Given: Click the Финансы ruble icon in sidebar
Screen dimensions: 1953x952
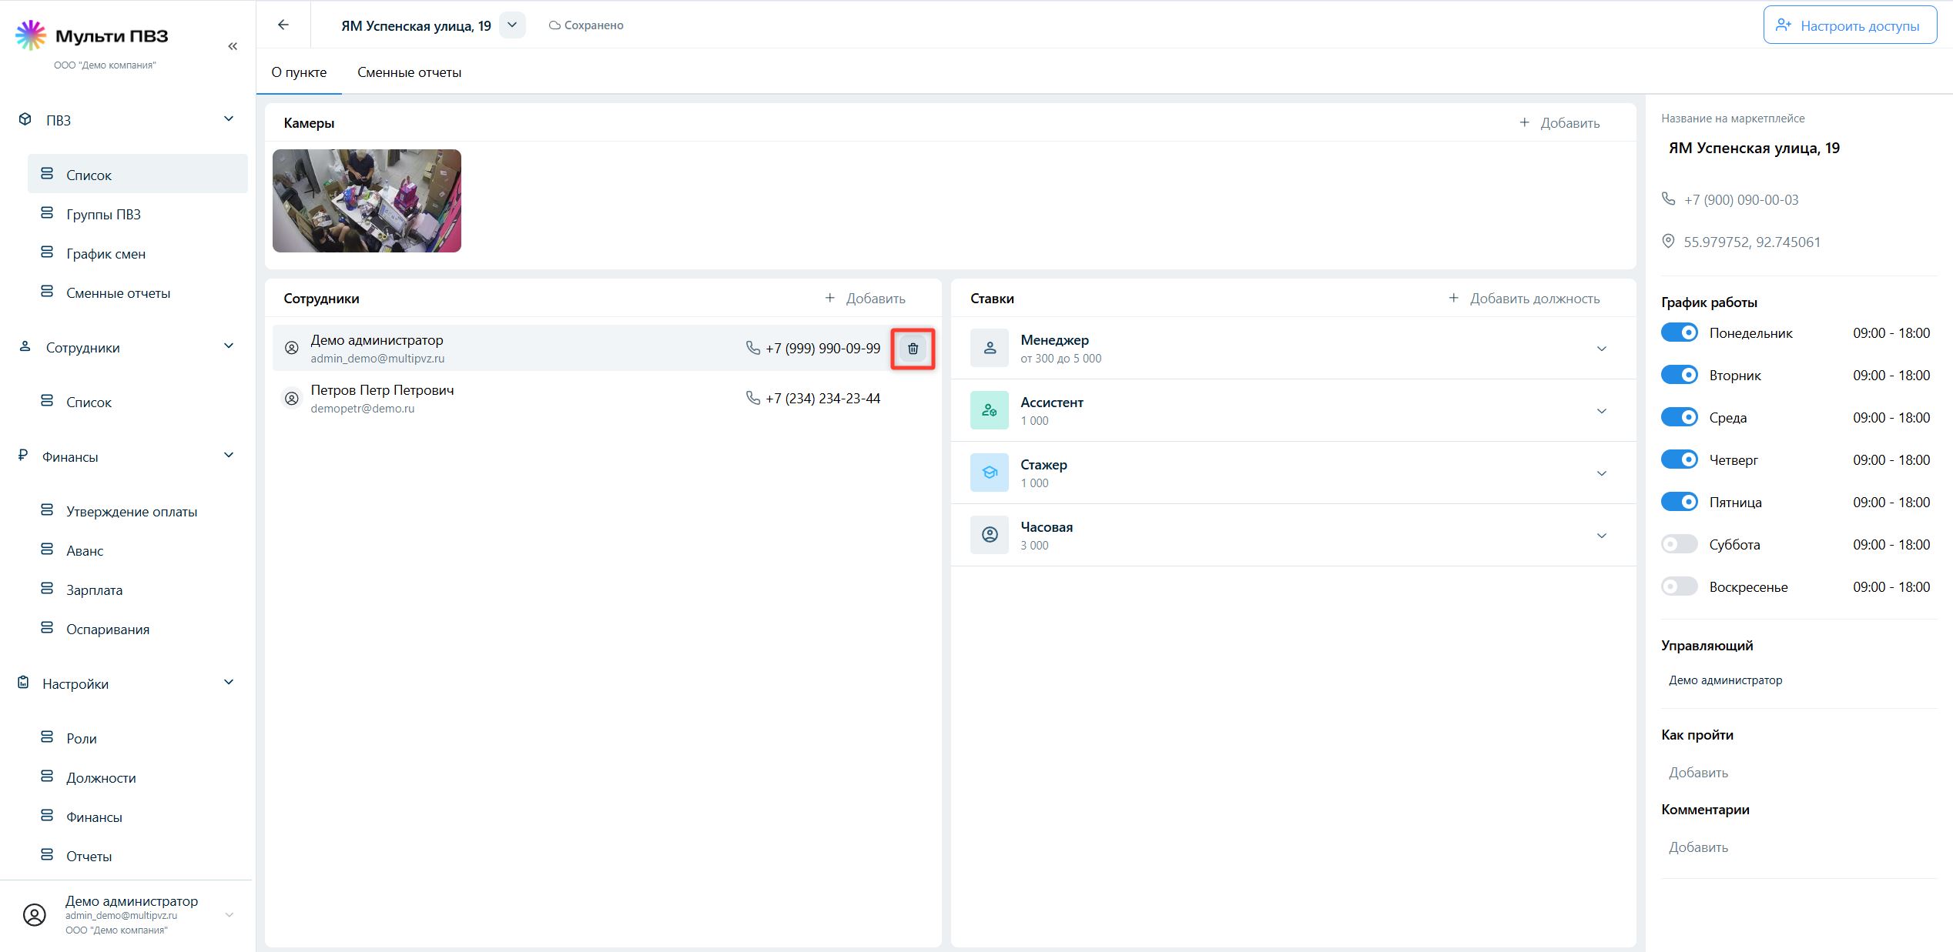Looking at the screenshot, I should coord(23,456).
